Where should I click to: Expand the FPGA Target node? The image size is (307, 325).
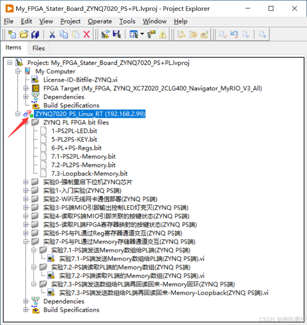point(26,88)
